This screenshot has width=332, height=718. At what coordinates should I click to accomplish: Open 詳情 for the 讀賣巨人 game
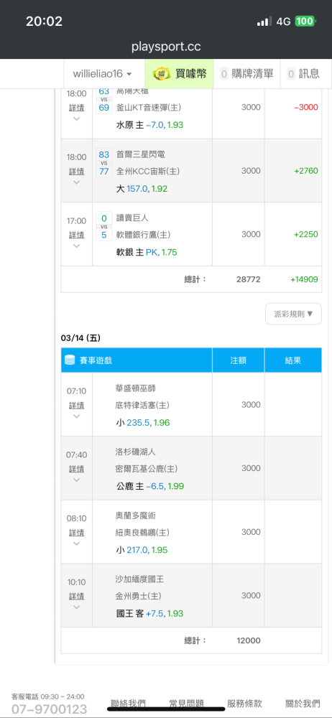(77, 235)
